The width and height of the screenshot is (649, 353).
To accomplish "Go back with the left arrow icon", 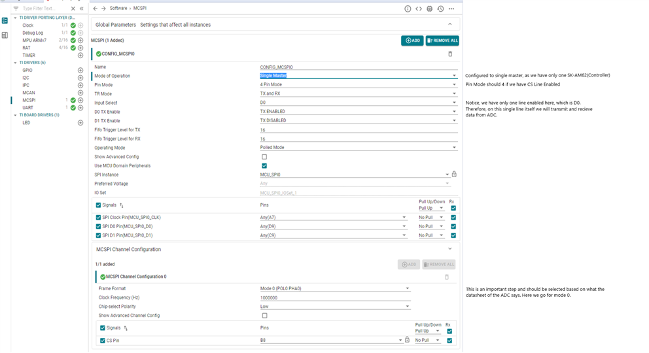I will pos(96,8).
